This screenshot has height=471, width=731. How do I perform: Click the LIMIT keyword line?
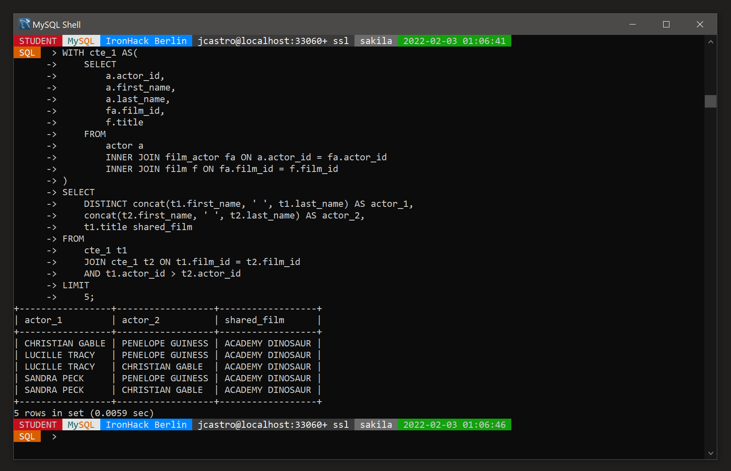pyautogui.click(x=76, y=285)
